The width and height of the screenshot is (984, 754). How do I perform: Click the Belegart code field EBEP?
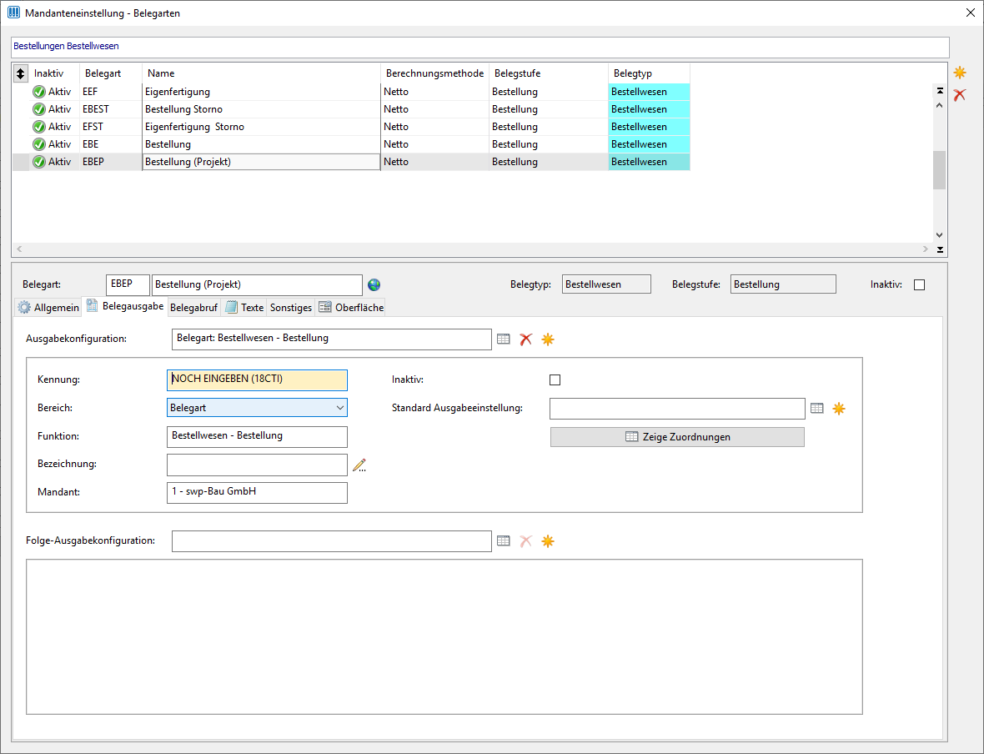[x=128, y=284]
